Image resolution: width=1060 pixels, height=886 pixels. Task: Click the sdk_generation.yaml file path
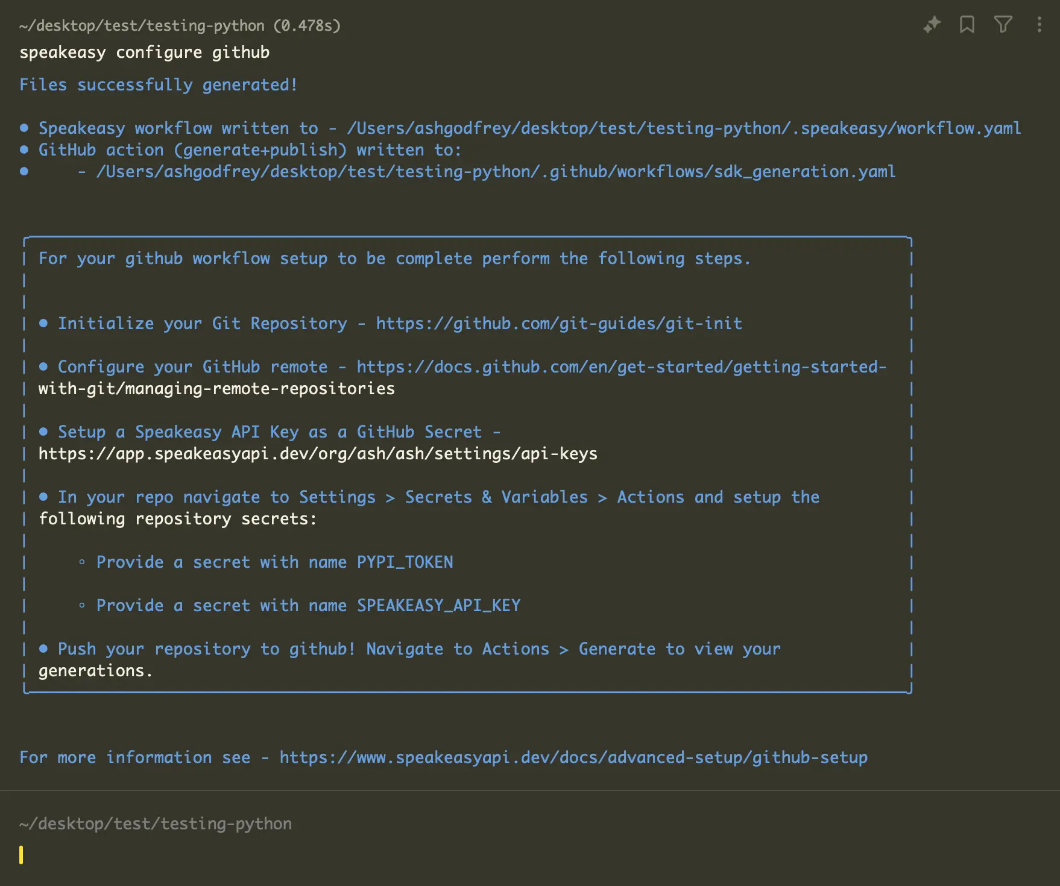pos(496,172)
